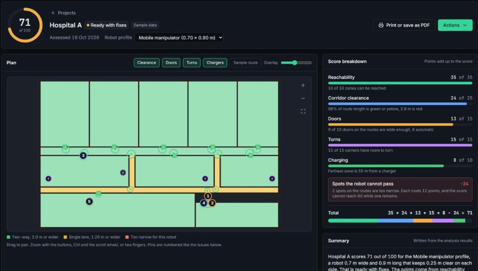Click the Doors score row

coord(400,124)
